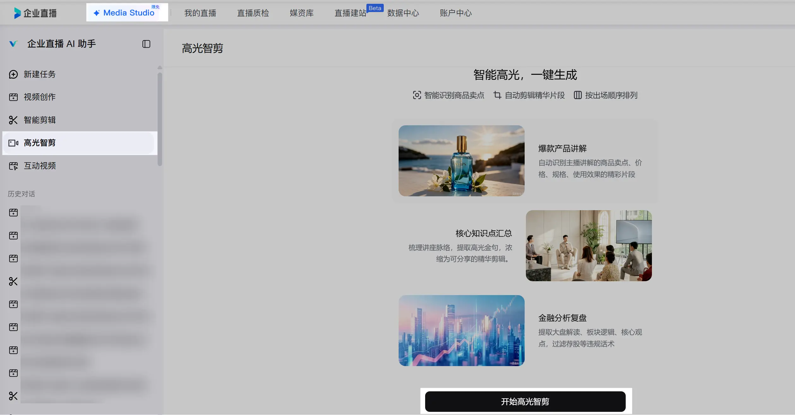The image size is (795, 415).
Task: Switch to the Media Studio tab
Action: pos(127,13)
